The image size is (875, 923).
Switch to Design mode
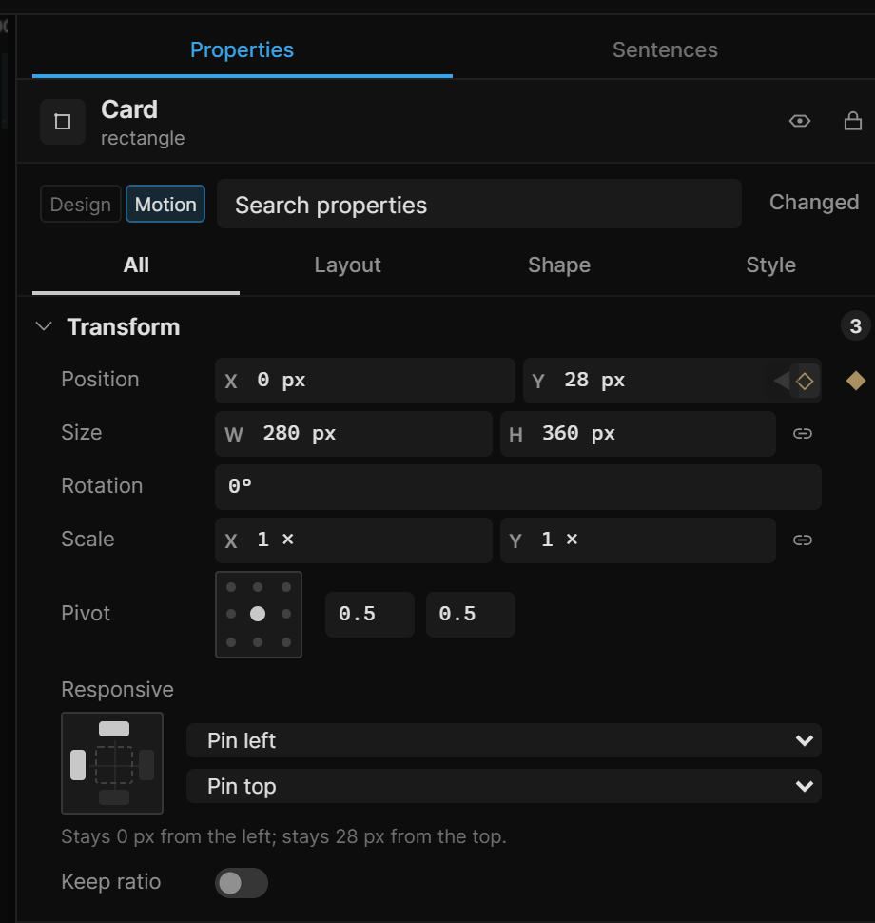[x=81, y=205]
